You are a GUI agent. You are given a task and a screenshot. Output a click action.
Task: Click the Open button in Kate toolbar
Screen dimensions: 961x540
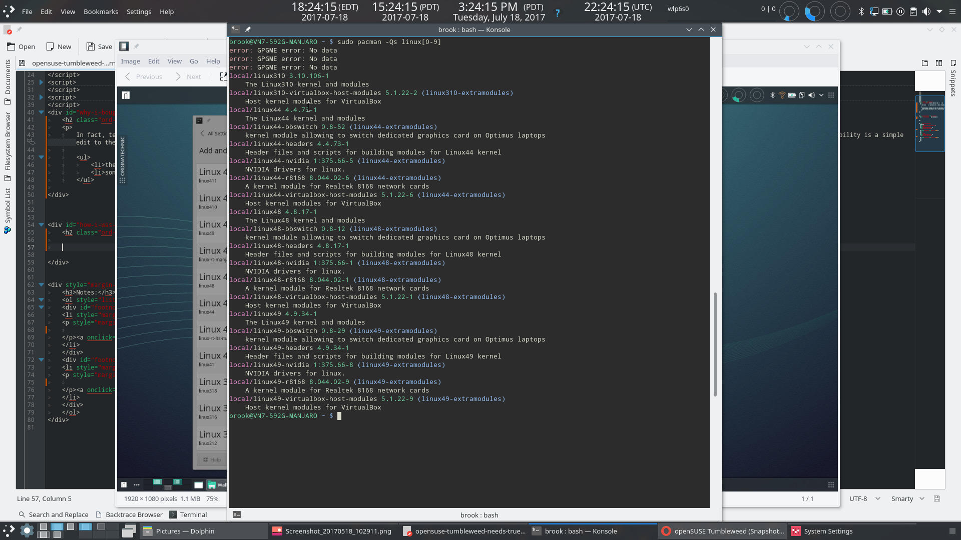(21, 46)
